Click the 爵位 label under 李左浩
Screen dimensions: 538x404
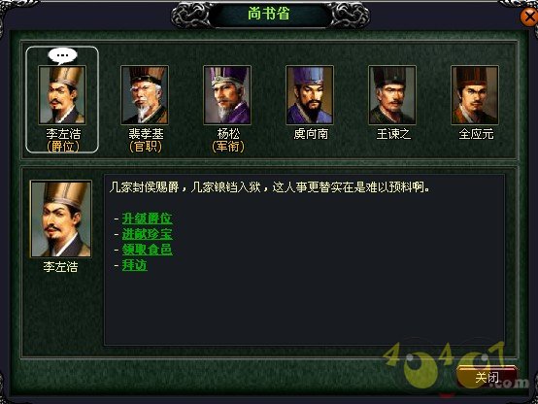pos(63,147)
